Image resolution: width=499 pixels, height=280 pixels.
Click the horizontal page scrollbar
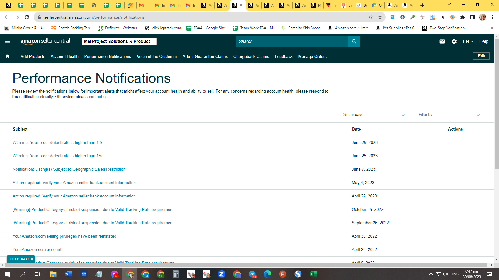246,265
